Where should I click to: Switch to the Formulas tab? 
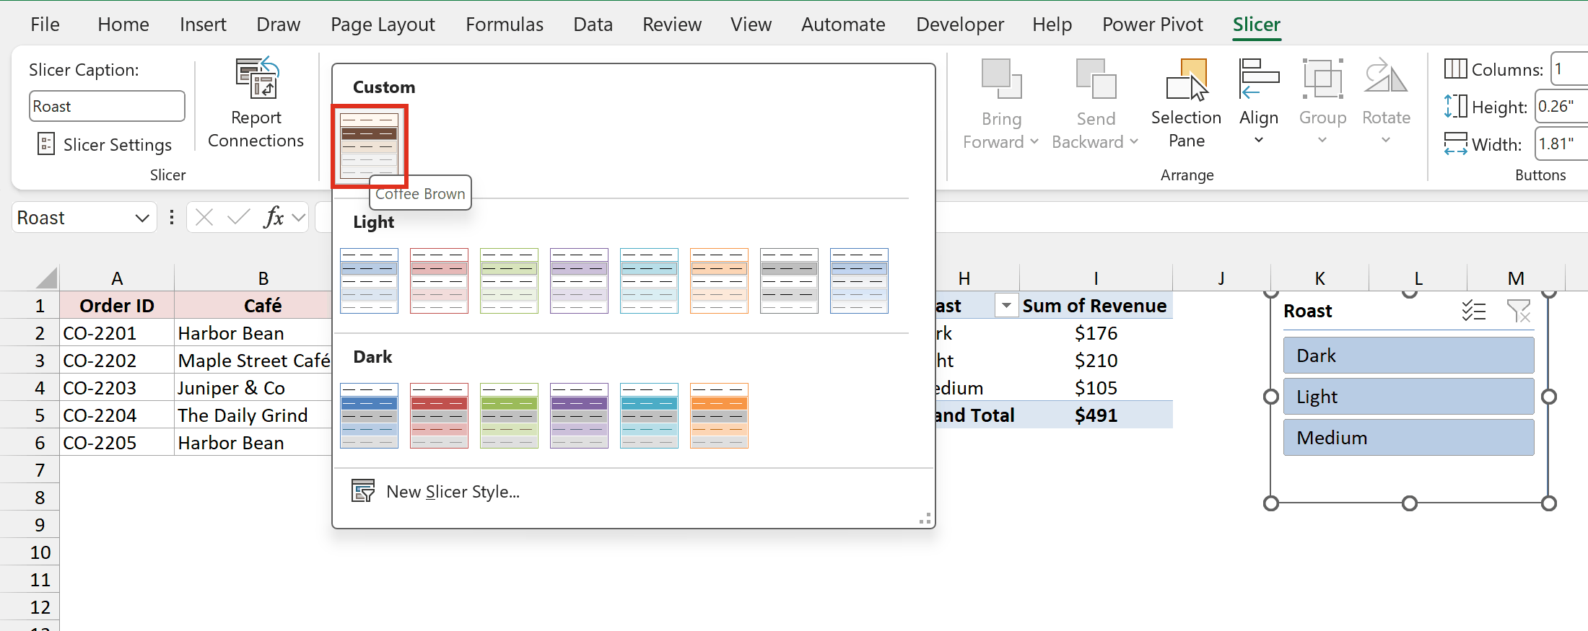point(505,25)
